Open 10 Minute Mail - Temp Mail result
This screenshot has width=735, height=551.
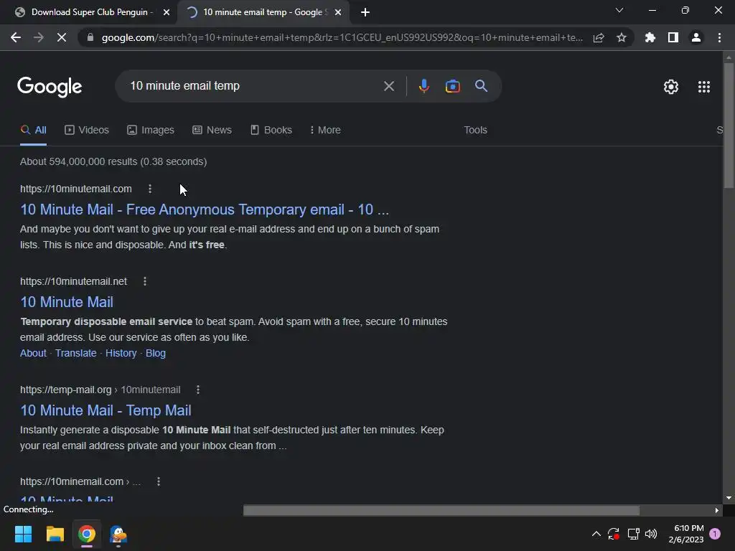(106, 410)
